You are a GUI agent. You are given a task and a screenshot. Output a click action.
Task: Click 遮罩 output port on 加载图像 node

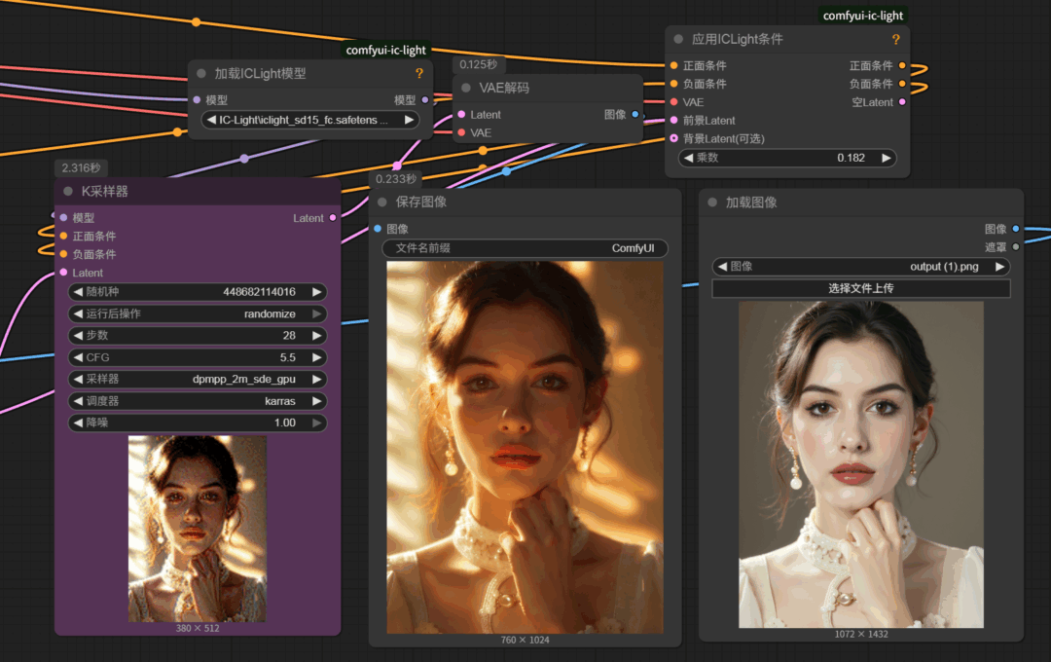[x=1016, y=247]
